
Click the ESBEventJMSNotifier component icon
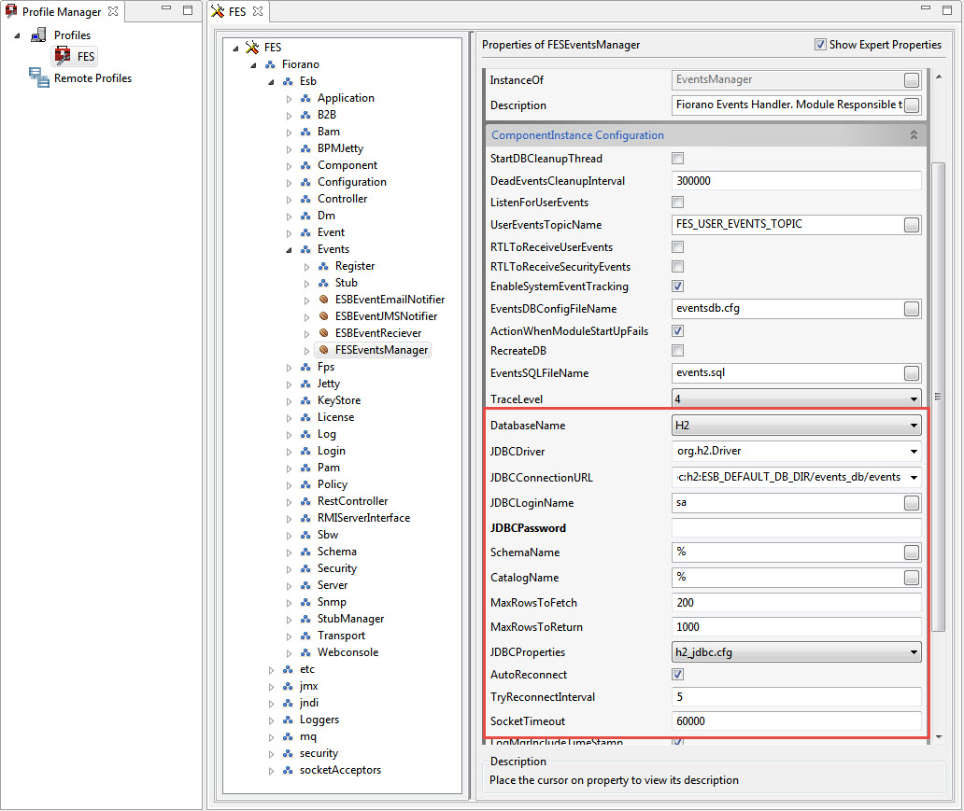pos(323,315)
